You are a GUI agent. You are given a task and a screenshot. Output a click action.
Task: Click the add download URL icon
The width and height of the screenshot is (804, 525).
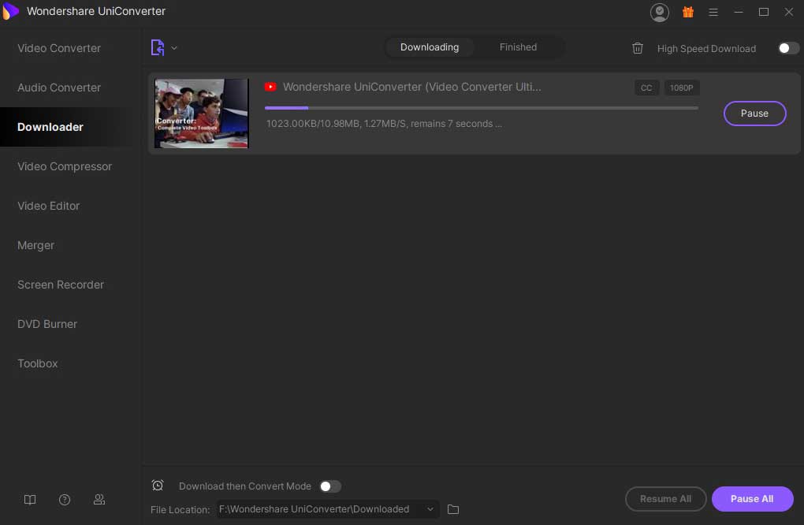point(157,48)
